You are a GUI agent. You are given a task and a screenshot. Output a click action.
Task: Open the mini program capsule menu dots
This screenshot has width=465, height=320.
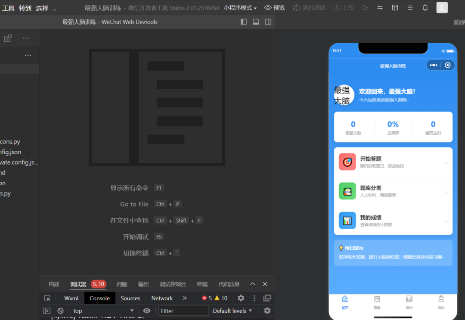coord(434,65)
